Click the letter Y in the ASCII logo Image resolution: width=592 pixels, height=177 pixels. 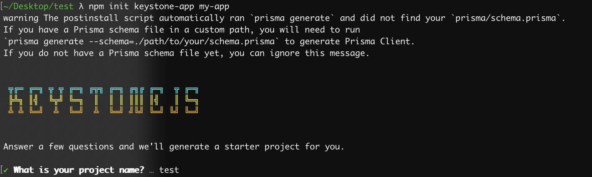56,100
